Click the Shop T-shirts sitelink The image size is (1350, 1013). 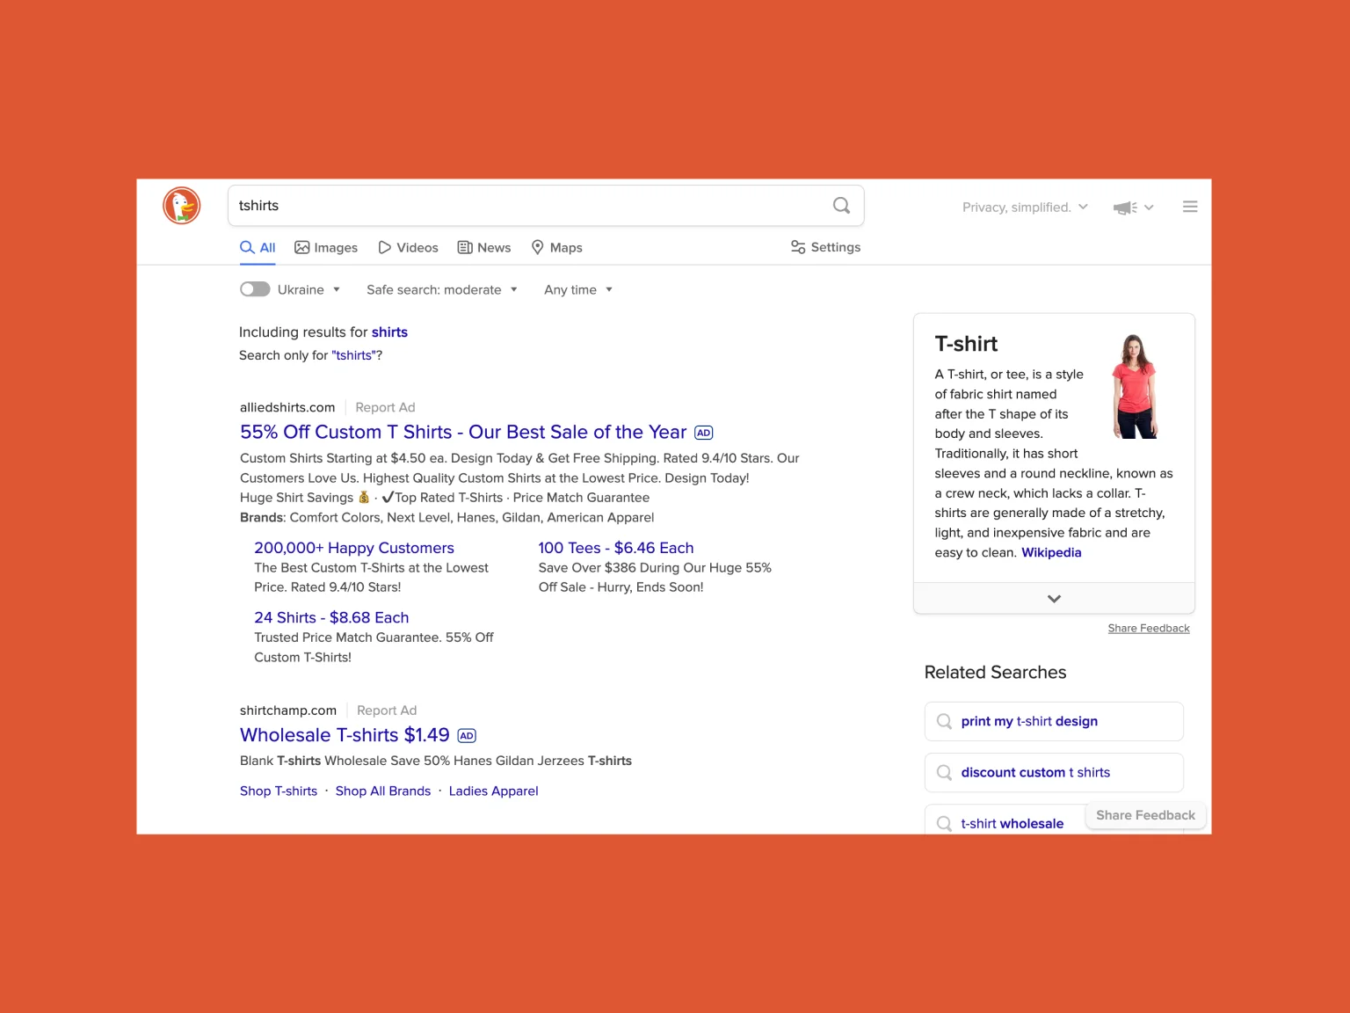(x=279, y=791)
